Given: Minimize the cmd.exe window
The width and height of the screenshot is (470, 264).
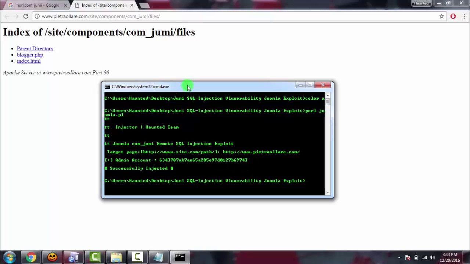Looking at the screenshot, I should coord(301,85).
